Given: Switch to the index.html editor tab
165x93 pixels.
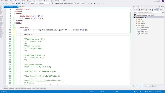Looking at the screenshot, I should (22, 7).
